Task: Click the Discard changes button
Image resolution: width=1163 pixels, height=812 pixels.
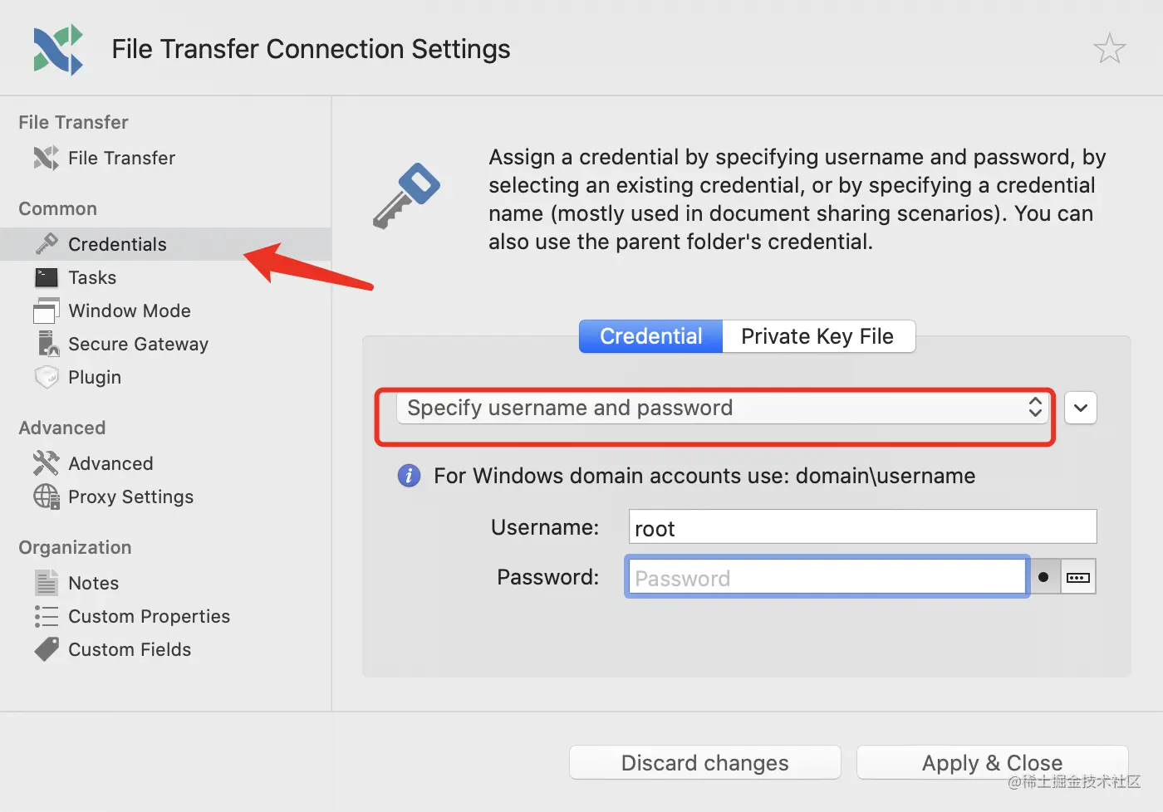Action: 704,762
